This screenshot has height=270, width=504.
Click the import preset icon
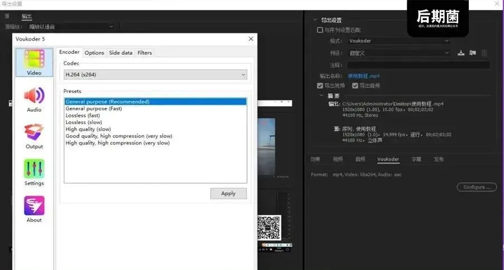pyautogui.click(x=473, y=53)
